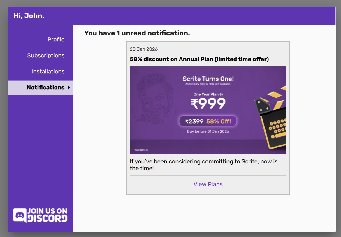The width and height of the screenshot is (341, 237).
Task: Click the Discord logo icon
Action: point(20,215)
